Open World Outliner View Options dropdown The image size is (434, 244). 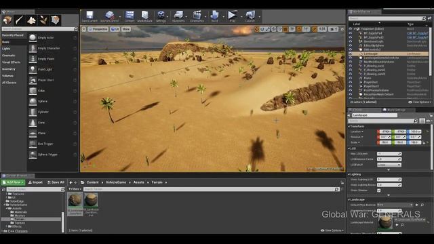tap(420, 102)
